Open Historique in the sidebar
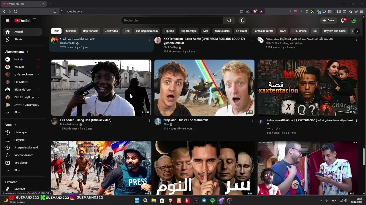 click(x=23, y=132)
